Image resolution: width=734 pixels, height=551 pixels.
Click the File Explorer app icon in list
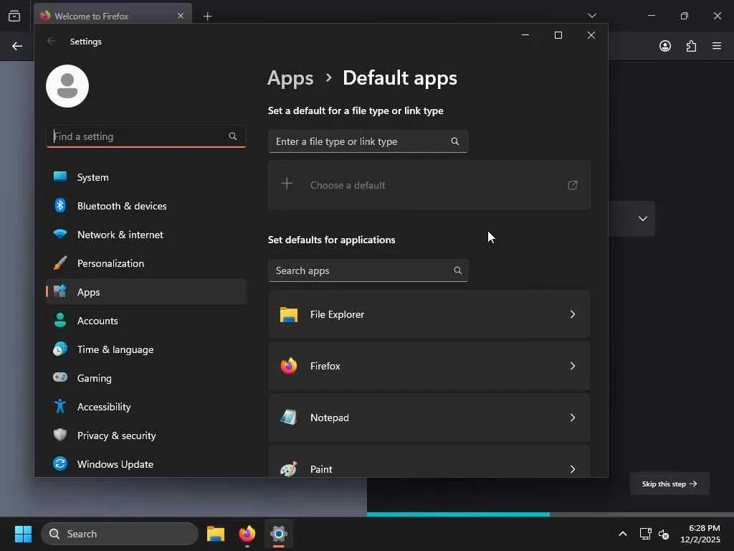pos(289,314)
